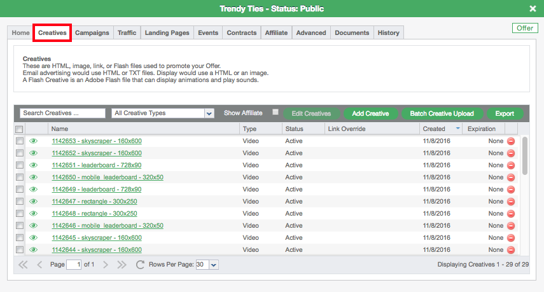Delete creative 1142649 with the red icon
The image size is (544, 292).
pos(511,190)
